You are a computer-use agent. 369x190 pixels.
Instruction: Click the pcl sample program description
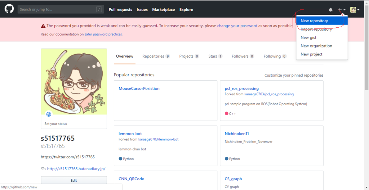click(x=266, y=104)
